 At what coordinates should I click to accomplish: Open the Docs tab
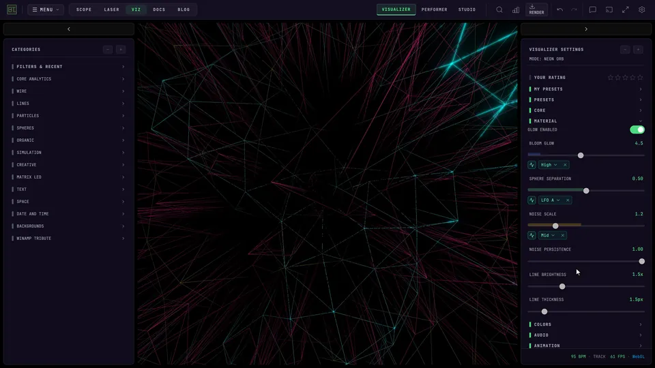[159, 10]
